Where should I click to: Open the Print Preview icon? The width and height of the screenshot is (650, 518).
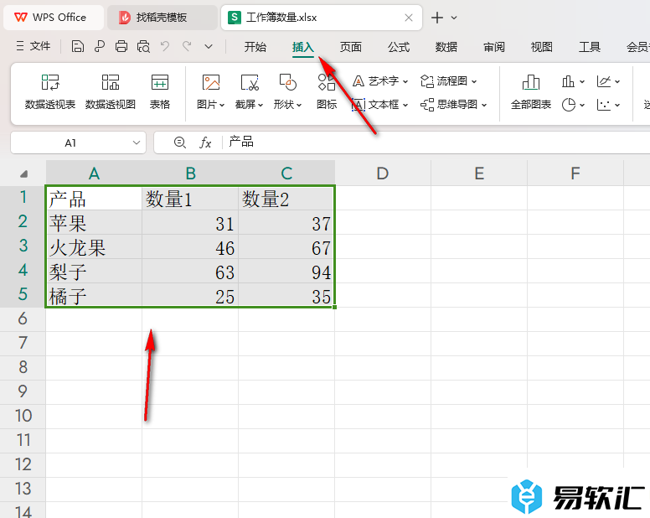(x=143, y=46)
